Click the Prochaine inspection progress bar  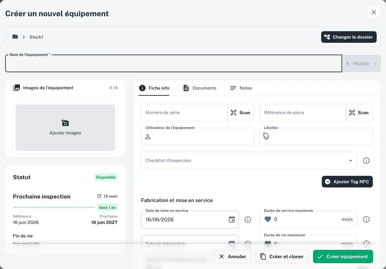pyautogui.click(x=54, y=208)
